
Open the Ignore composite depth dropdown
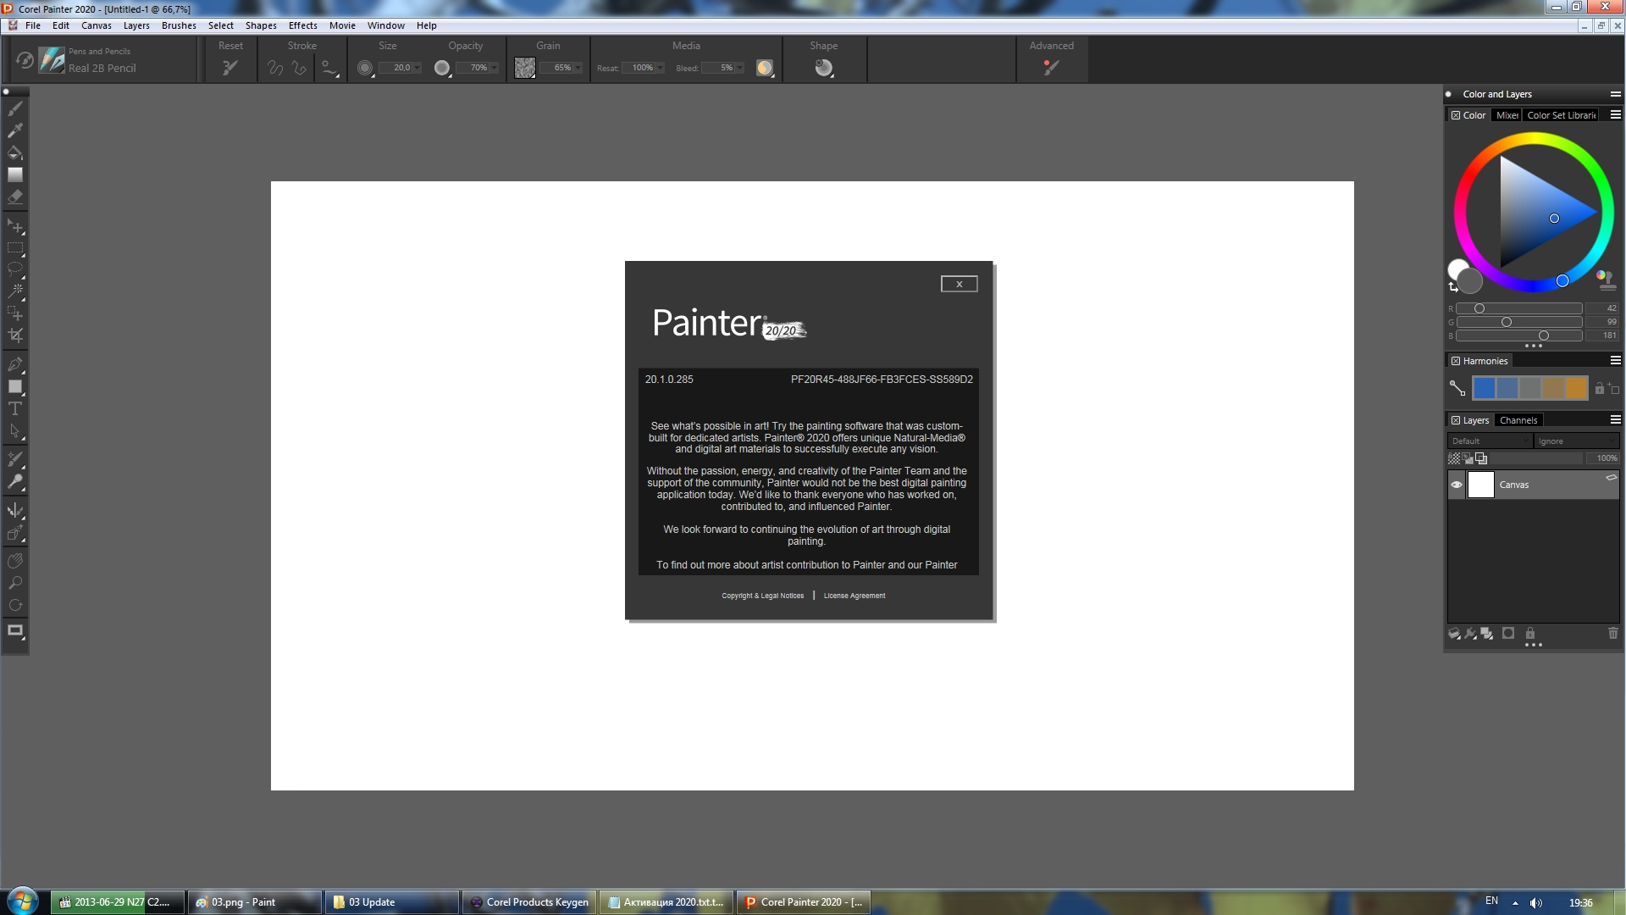1575,441
